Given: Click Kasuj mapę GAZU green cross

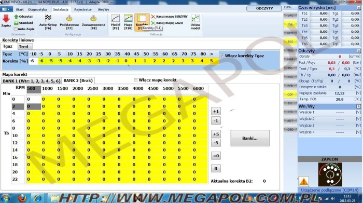Looking at the screenshot, I should [x=153, y=23].
